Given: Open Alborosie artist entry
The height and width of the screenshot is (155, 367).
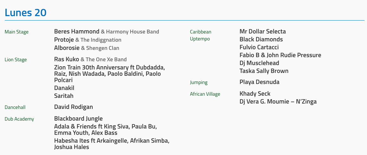Looking at the screenshot, I should coord(67,48).
